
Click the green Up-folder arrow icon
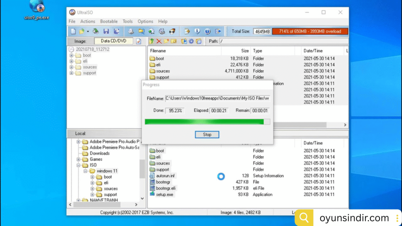point(152,41)
